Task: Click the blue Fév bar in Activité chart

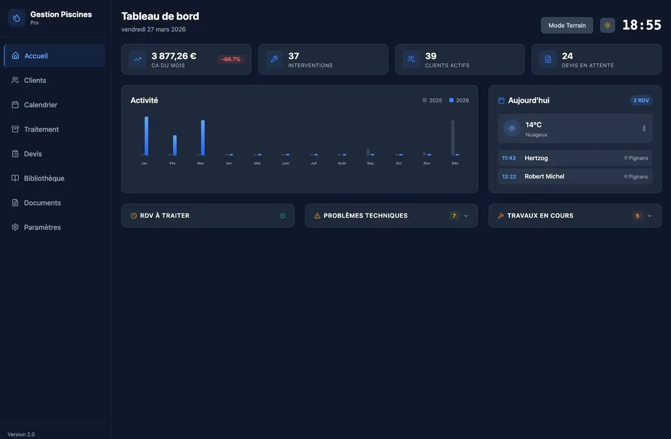Action: 174,145
